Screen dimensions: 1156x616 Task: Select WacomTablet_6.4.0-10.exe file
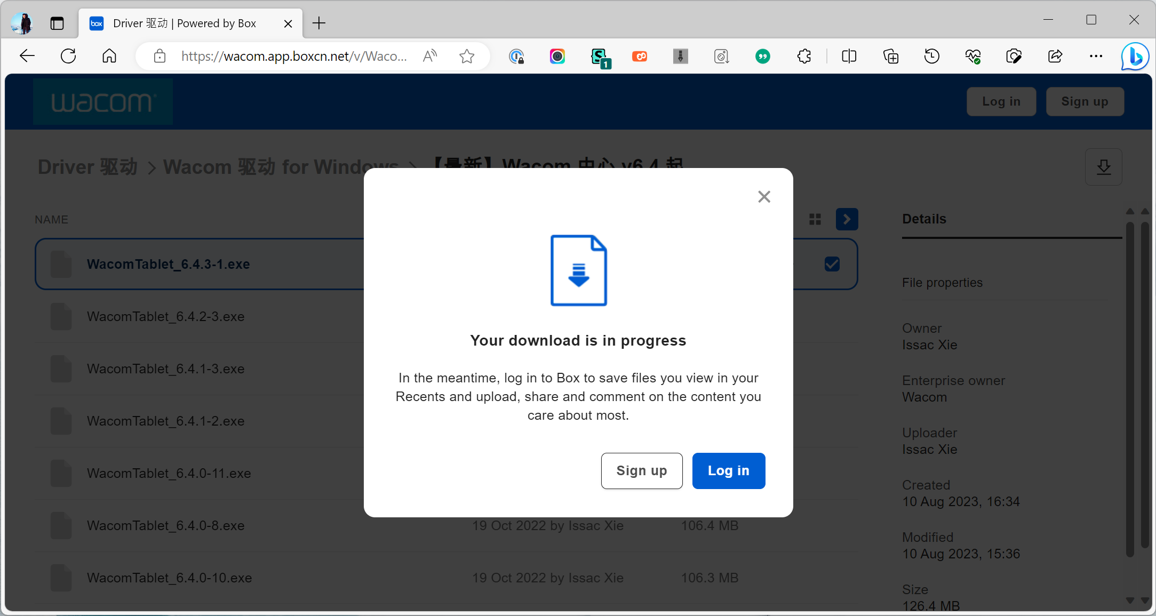[169, 578]
